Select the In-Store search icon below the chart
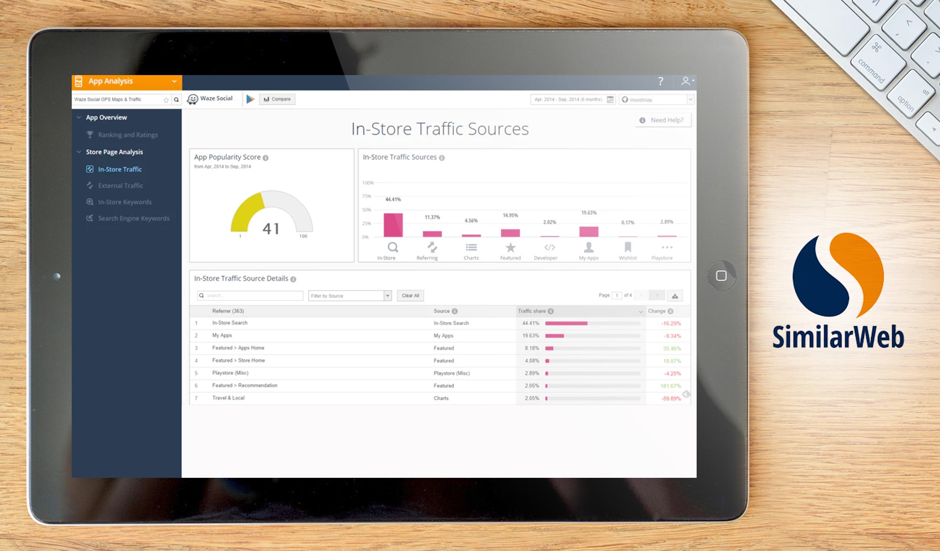The height and width of the screenshot is (551, 940). tap(392, 248)
